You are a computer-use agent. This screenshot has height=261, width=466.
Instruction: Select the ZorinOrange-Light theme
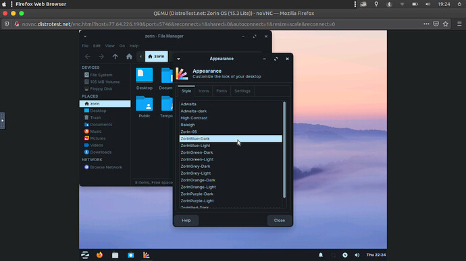230,187
